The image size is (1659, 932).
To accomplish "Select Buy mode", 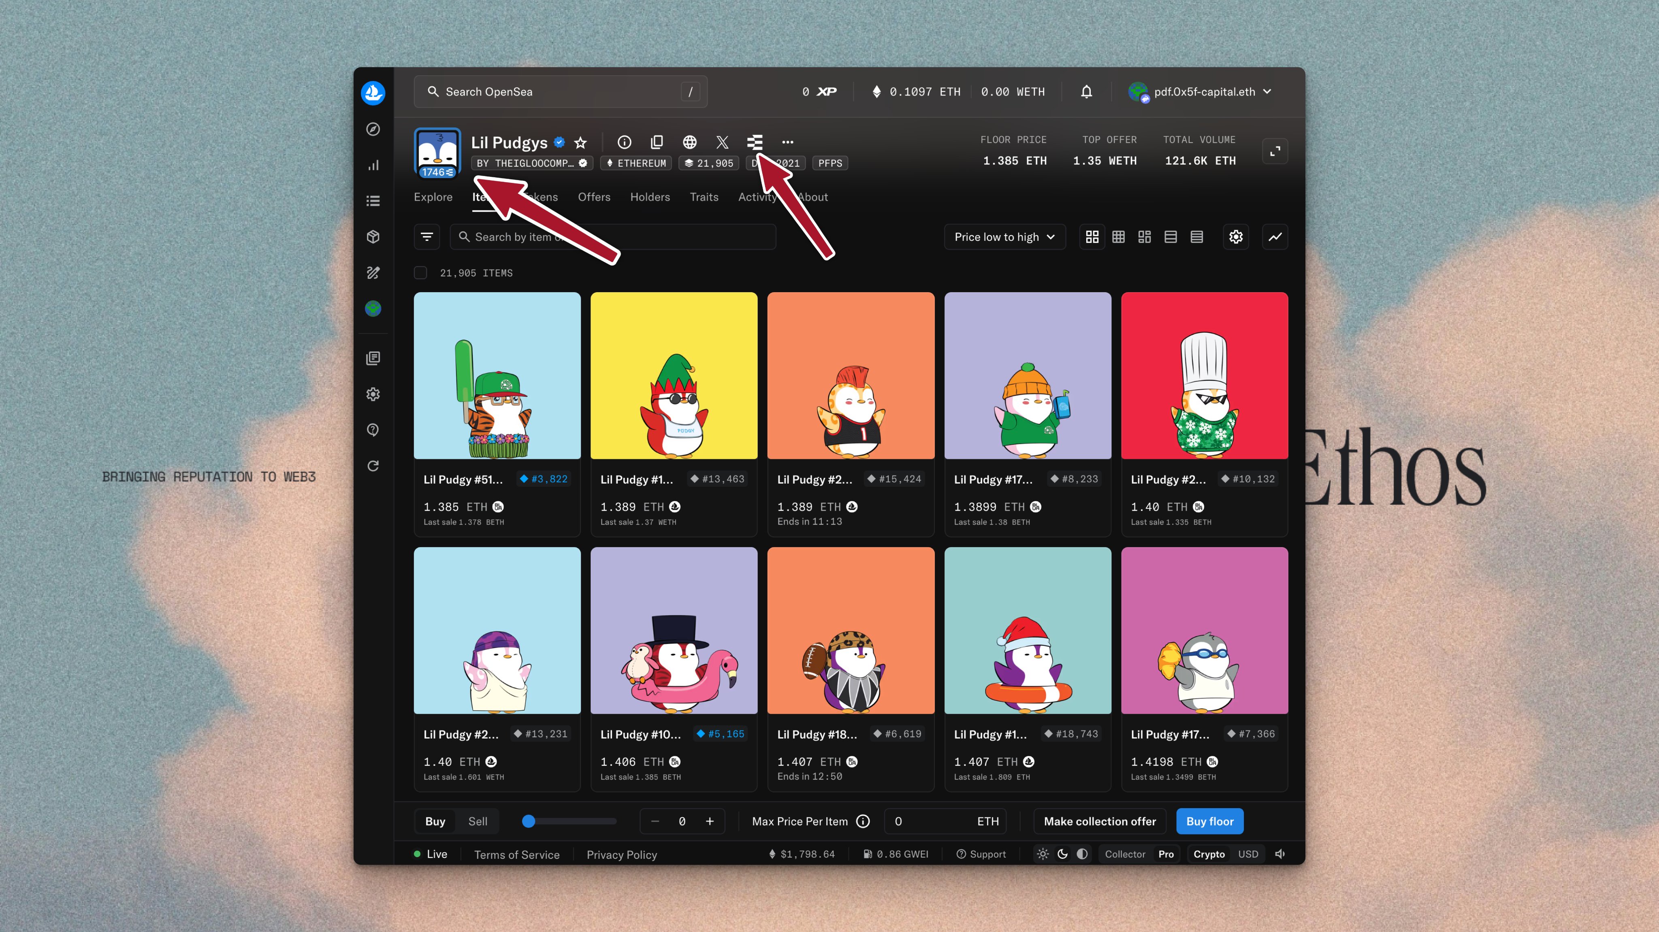I will [x=435, y=821].
